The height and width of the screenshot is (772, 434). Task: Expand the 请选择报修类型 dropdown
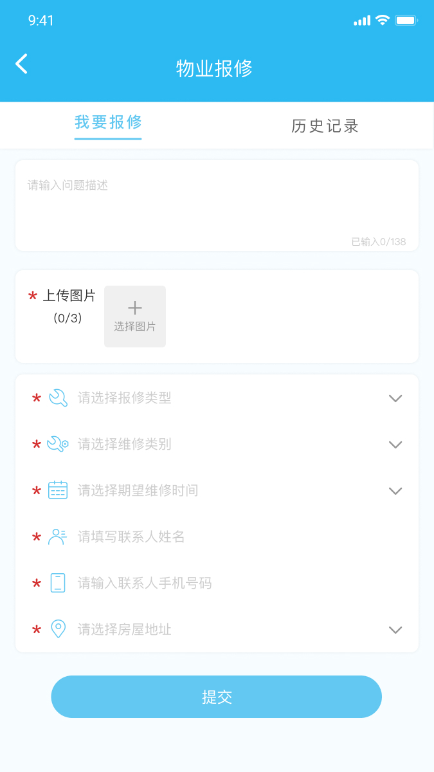click(395, 398)
